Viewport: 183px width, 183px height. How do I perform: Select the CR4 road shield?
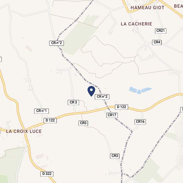coord(157,42)
